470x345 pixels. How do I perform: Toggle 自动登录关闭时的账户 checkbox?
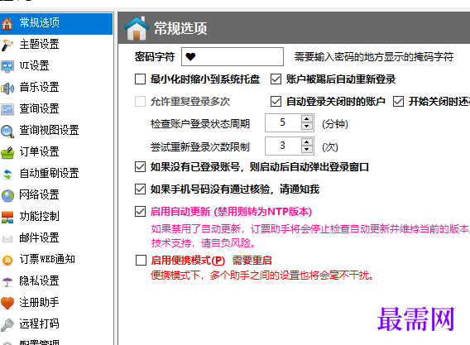[276, 102]
